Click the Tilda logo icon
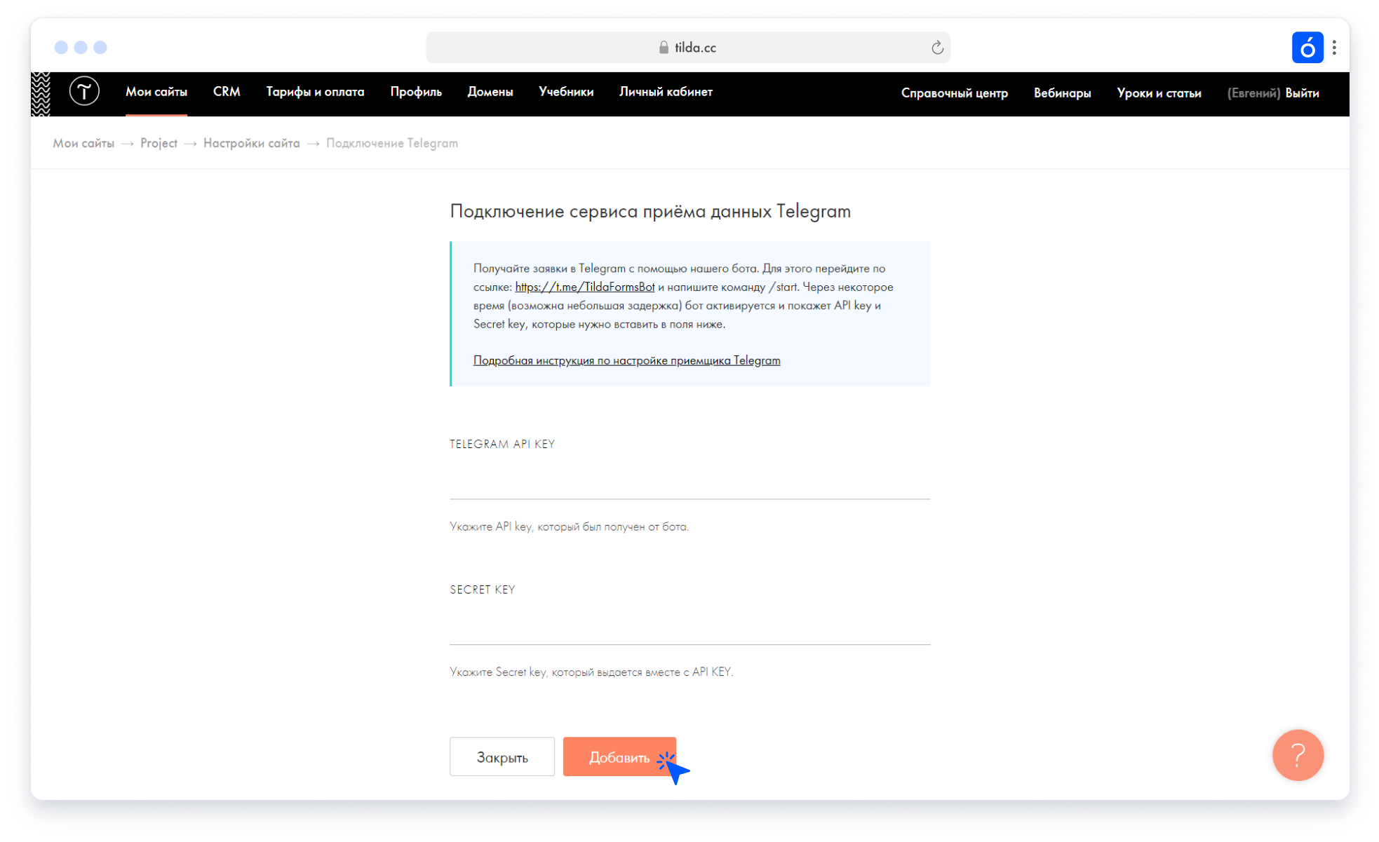Image resolution: width=1379 pixels, height=842 pixels. pos(84,92)
